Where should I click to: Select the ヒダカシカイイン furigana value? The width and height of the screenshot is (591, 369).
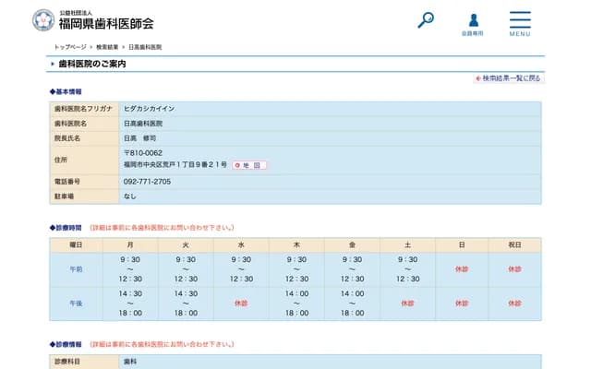point(150,109)
